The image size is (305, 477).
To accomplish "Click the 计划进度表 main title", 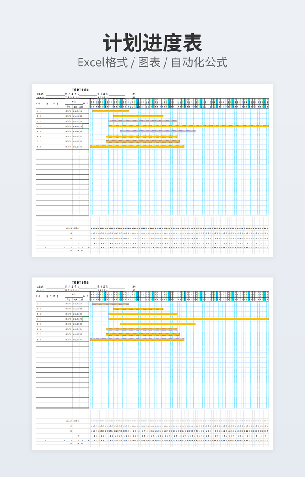I will click(x=152, y=44).
